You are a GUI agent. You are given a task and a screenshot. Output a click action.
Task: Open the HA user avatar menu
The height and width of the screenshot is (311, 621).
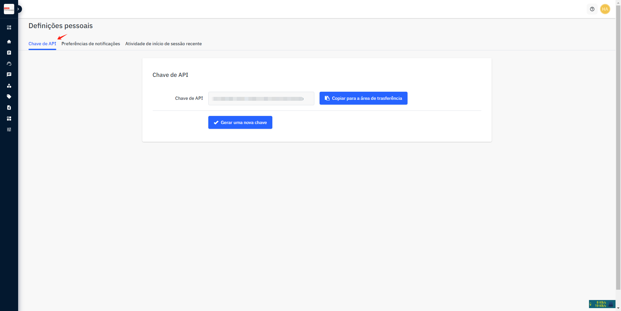pos(605,9)
